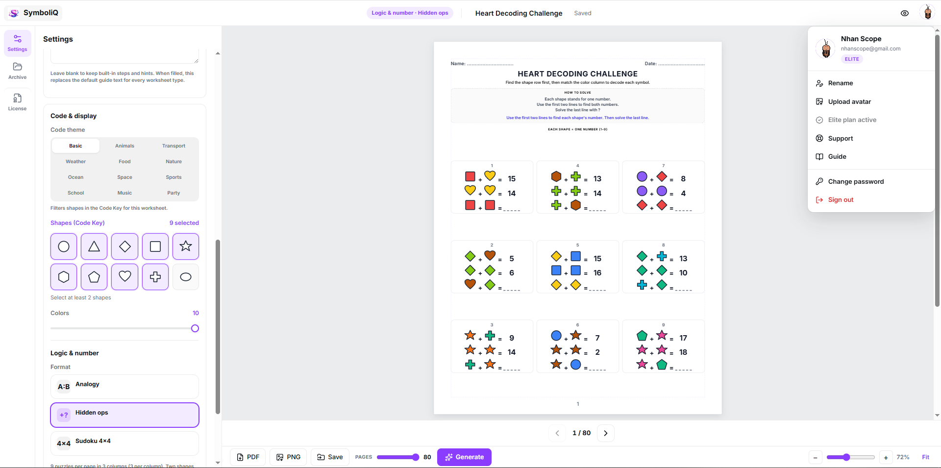
Task: Toggle the diamond shape in Code Key
Action: (125, 246)
